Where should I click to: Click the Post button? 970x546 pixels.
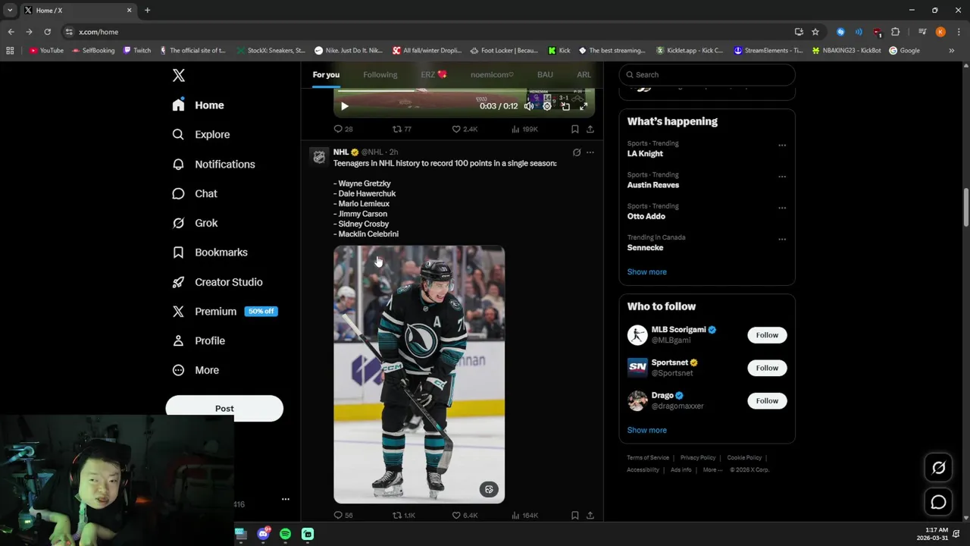pos(224,408)
